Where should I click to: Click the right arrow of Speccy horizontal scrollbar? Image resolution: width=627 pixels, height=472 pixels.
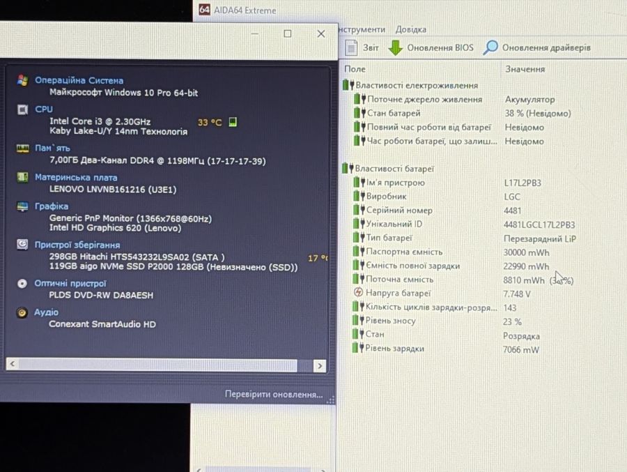pos(319,365)
